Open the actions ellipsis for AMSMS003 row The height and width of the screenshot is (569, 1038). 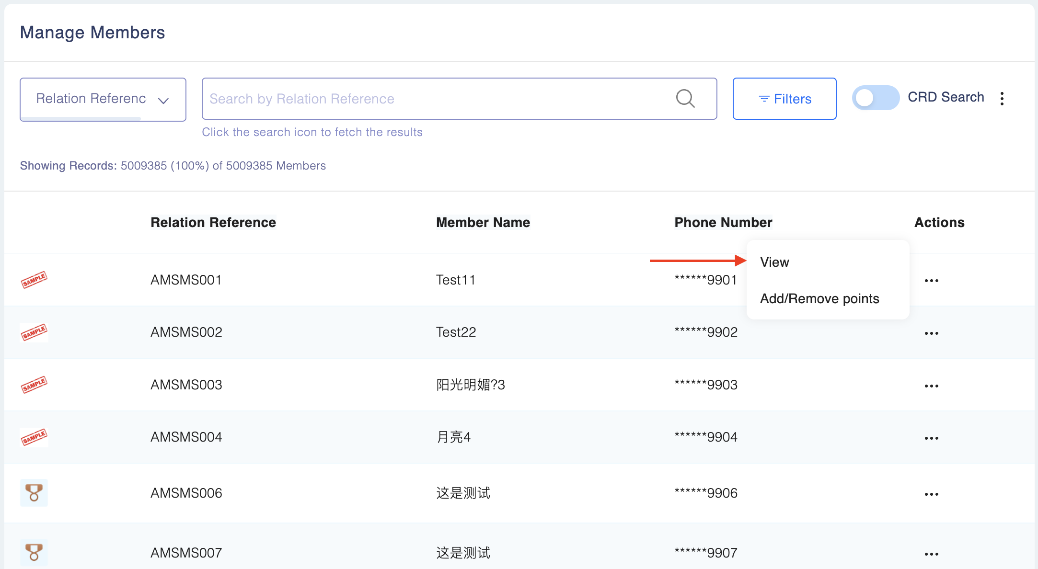pyautogui.click(x=931, y=386)
